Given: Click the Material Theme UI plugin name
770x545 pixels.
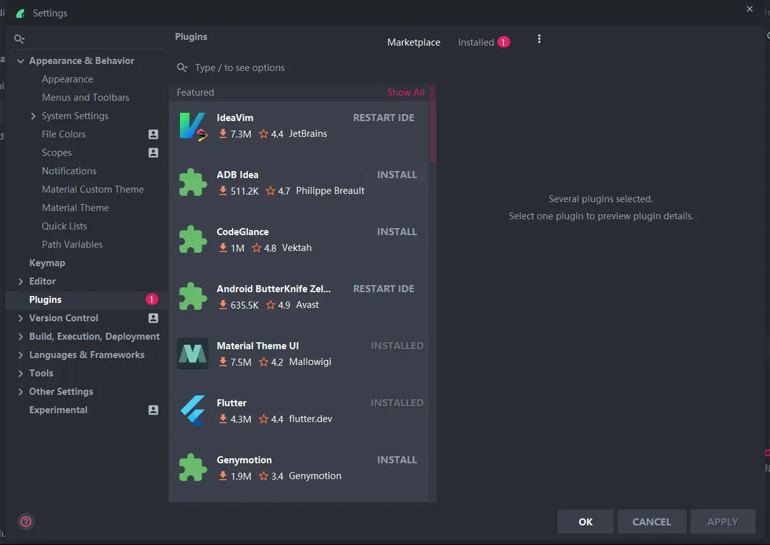Looking at the screenshot, I should pyautogui.click(x=258, y=346).
